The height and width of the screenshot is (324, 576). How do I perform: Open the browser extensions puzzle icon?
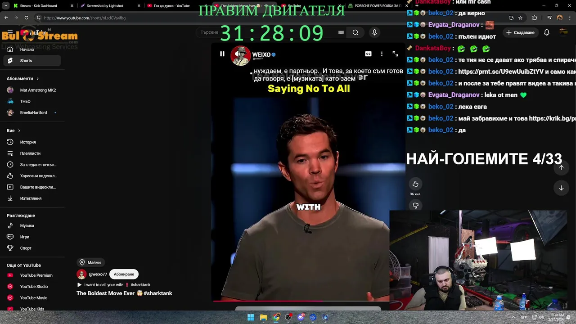coord(535,18)
